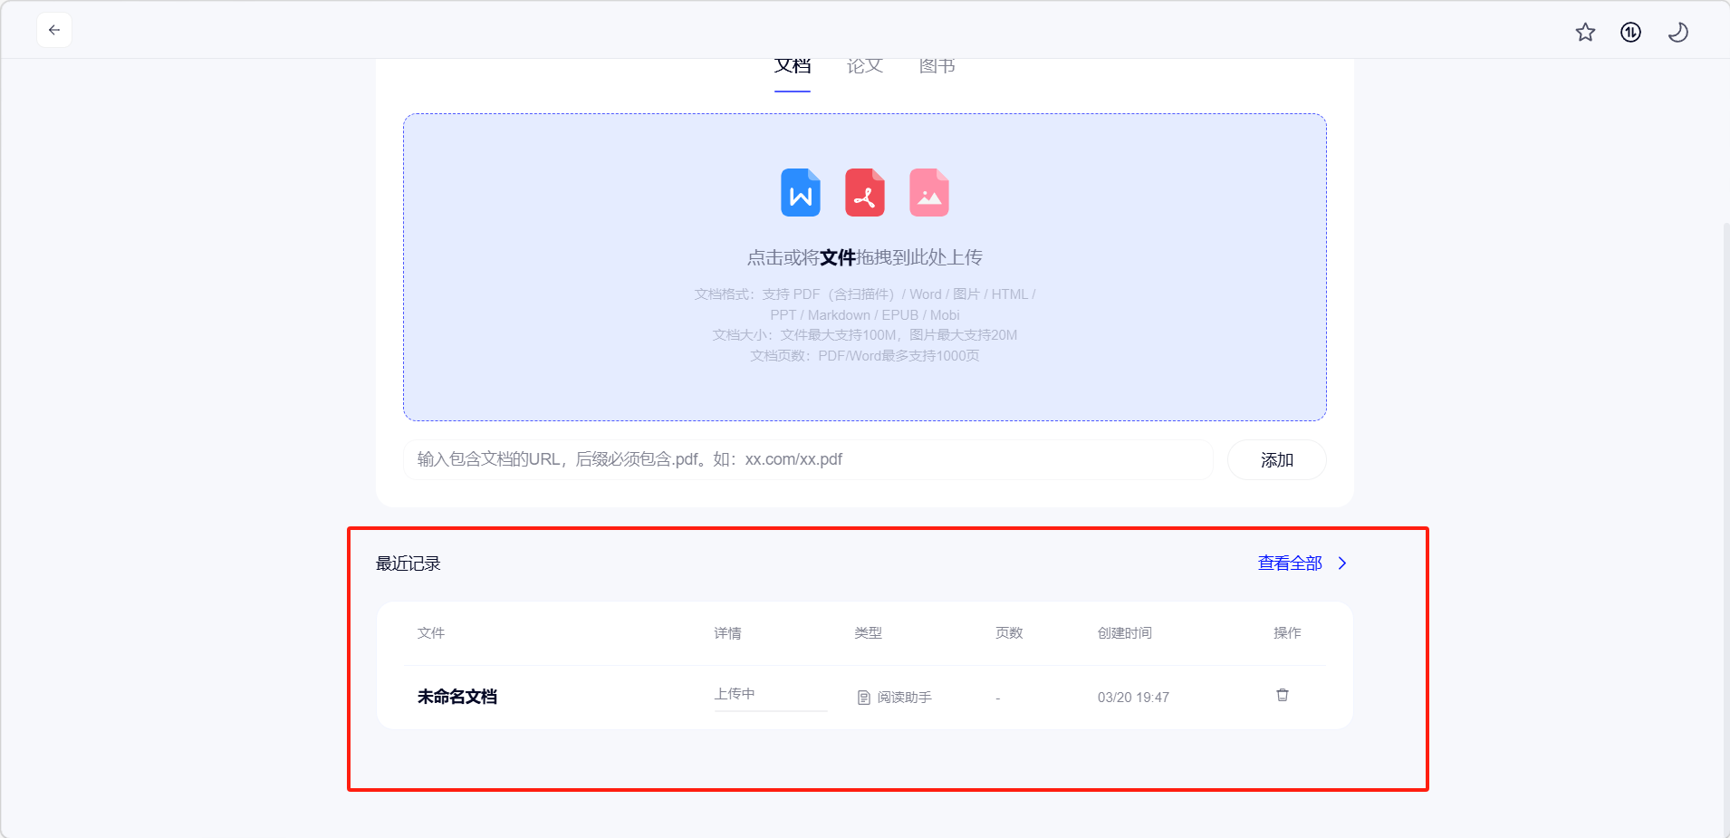
Task: Focus the document URL input field
Action: pyautogui.click(x=808, y=460)
